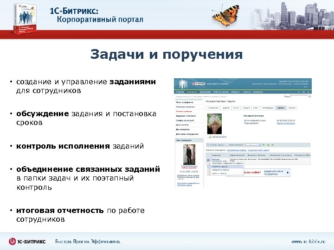Screen dimensions: 334x250
Task: Click the 1С-Битрикс logo in slide footer
Action: coord(27,241)
